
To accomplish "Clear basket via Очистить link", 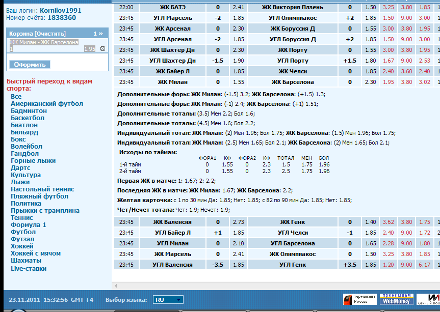I will 50,34.
